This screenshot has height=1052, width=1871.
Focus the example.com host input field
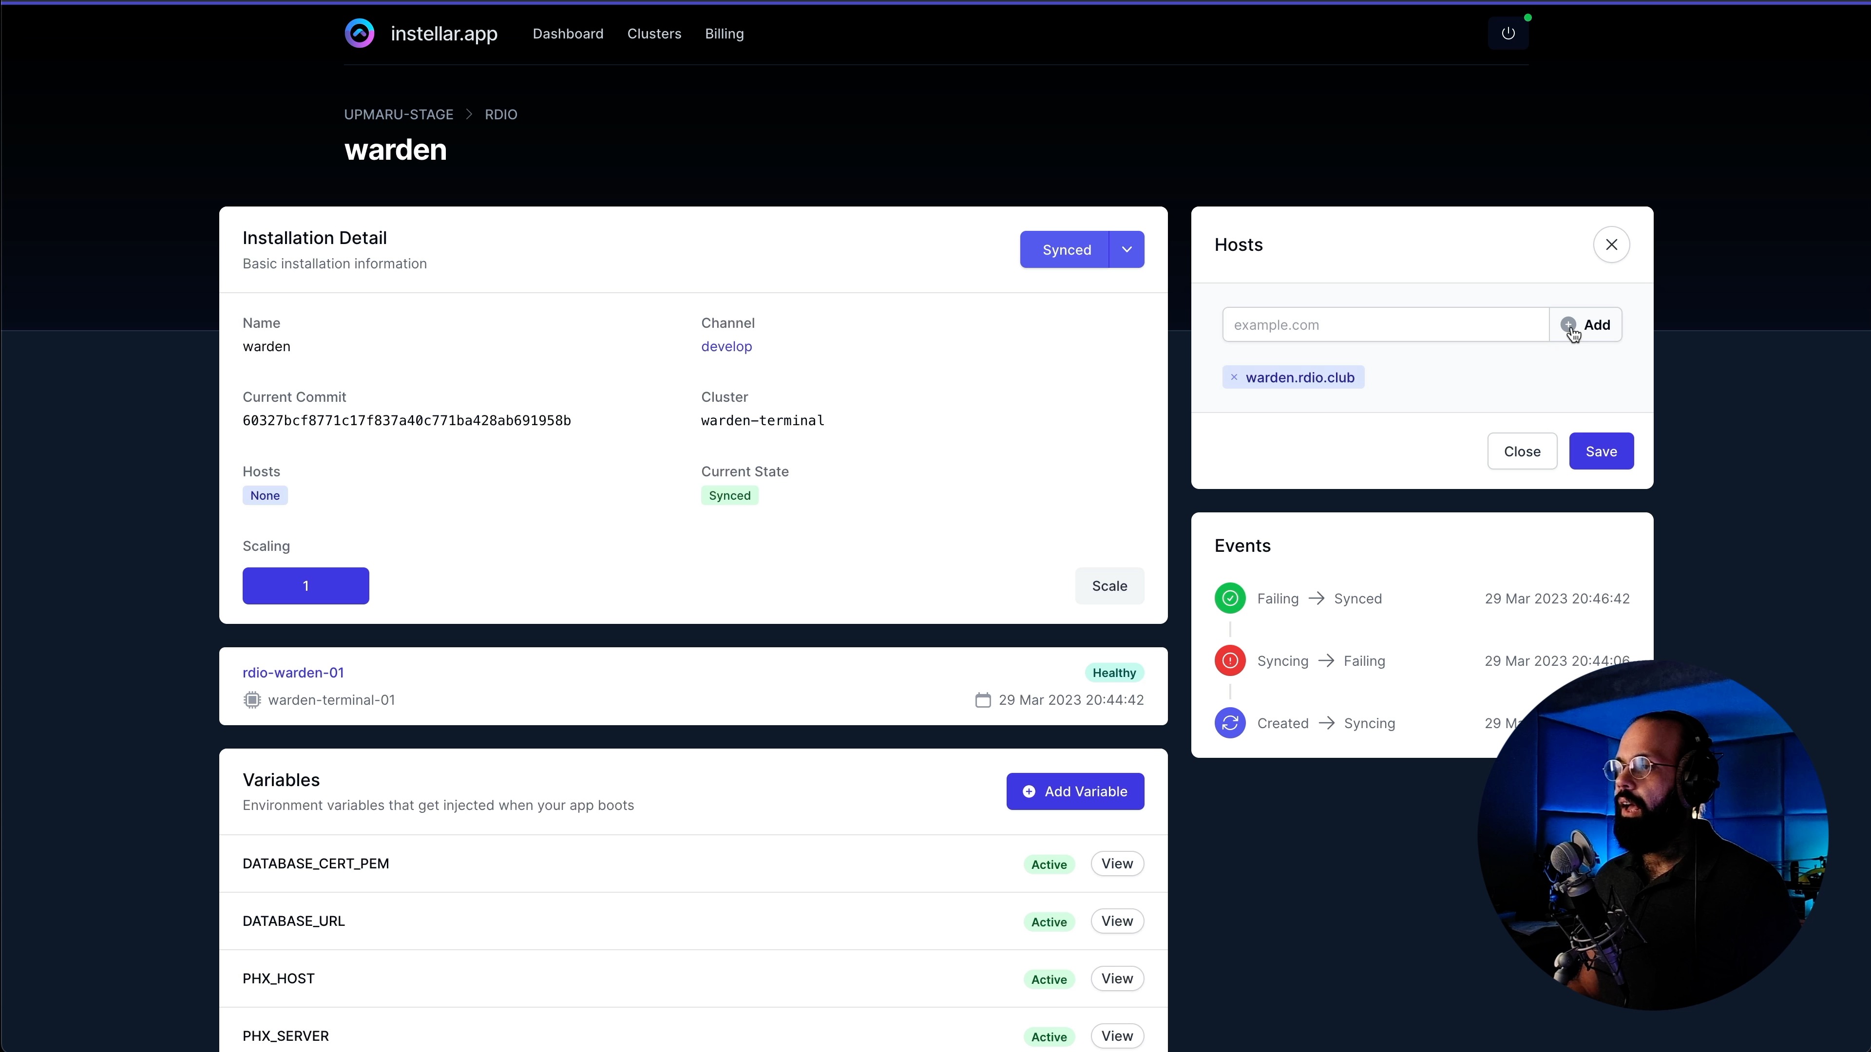[1385, 324]
